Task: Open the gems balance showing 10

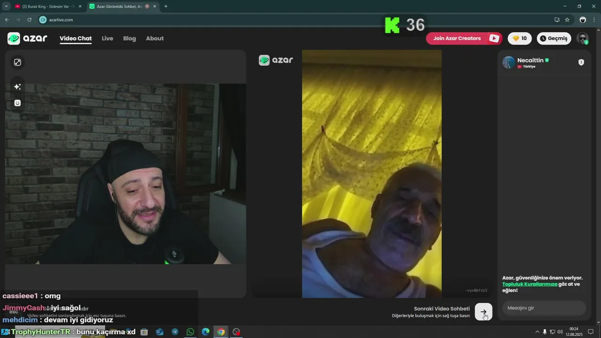Action: [x=520, y=38]
